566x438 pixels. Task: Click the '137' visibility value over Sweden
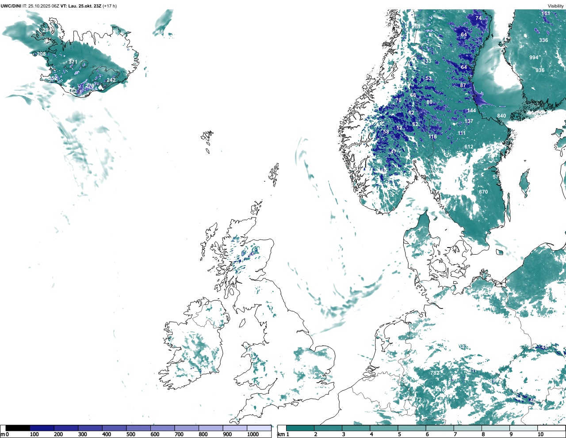pos(469,121)
